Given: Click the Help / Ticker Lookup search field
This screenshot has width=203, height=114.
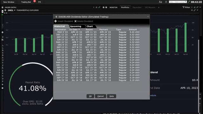Looking at the screenshot, I should 178,2.
